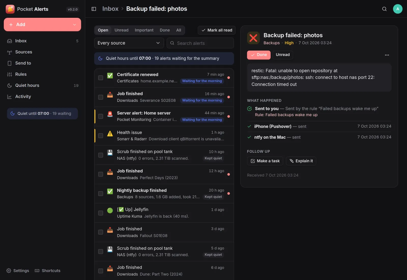407x280 pixels.
Task: Open the three-dot more options menu
Action: pos(387,55)
